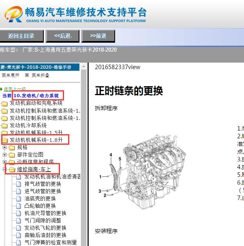Click page icon of 气门弹簧的检查和测量
This screenshot has width=244, height=246.
[19, 243]
